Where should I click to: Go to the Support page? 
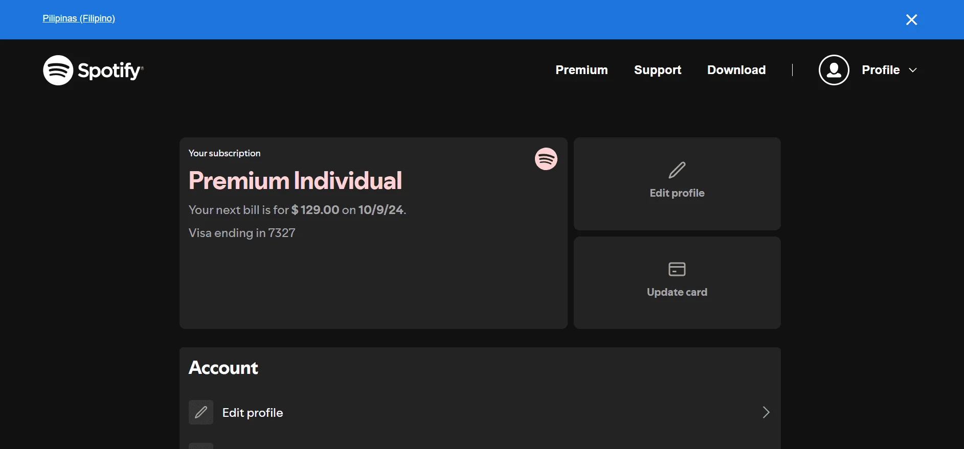coord(658,70)
